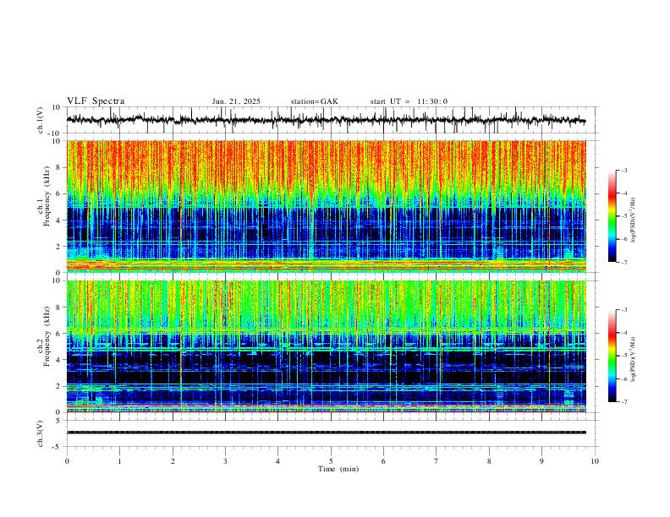
Task: Click the ch.1 spectrogram plot area
Action: (326, 206)
